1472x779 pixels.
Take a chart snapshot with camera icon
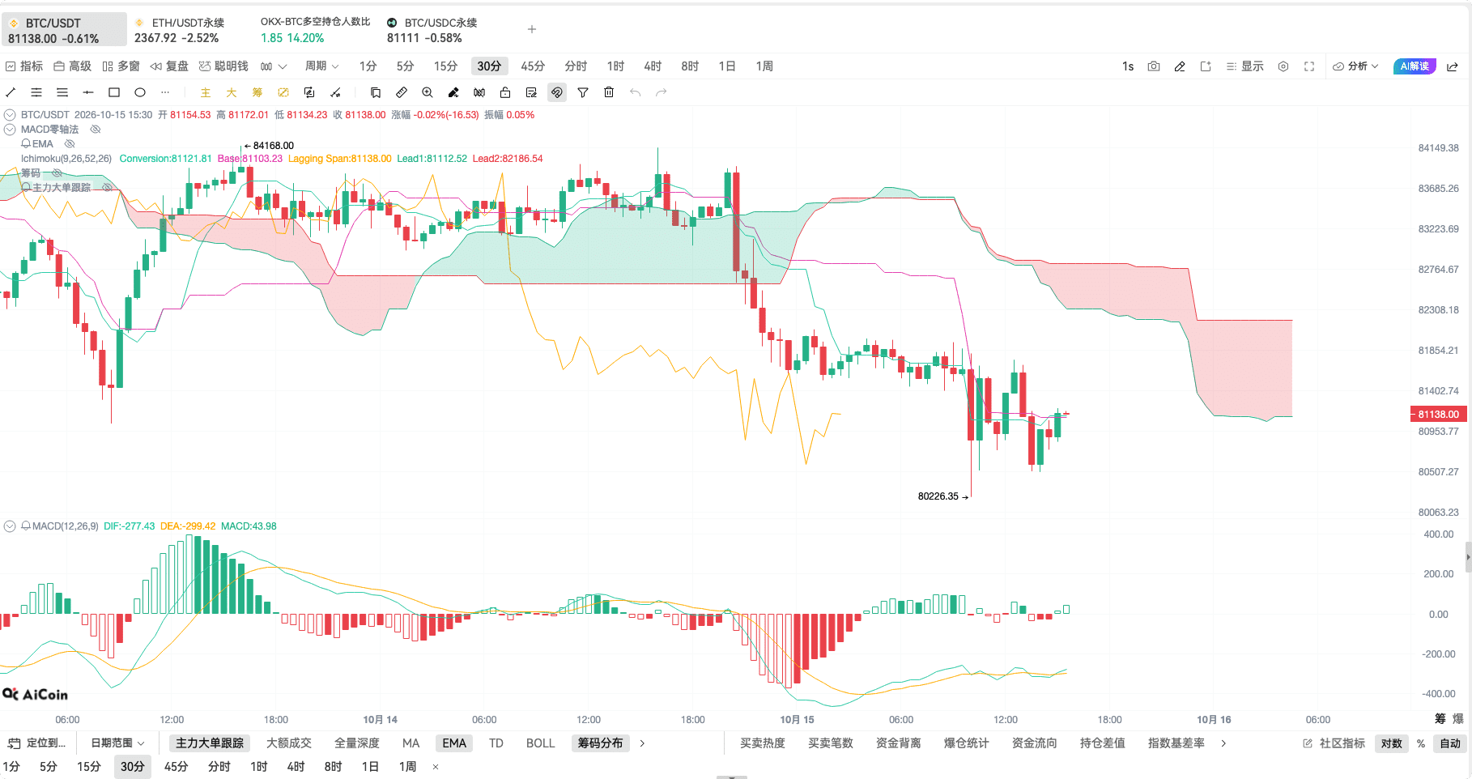[1154, 66]
